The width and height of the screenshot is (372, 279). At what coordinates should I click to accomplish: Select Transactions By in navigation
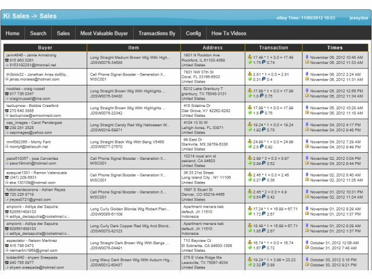coord(157,34)
